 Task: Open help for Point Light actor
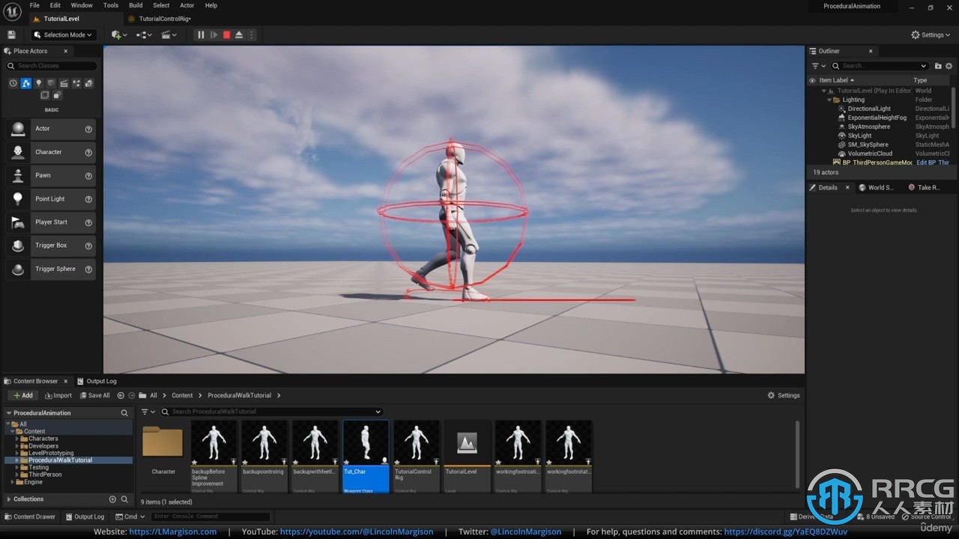click(88, 199)
